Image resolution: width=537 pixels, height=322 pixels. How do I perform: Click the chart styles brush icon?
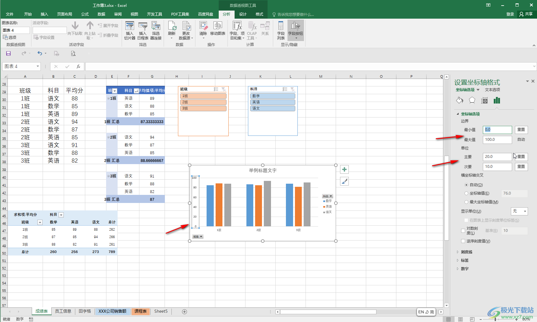click(x=344, y=181)
